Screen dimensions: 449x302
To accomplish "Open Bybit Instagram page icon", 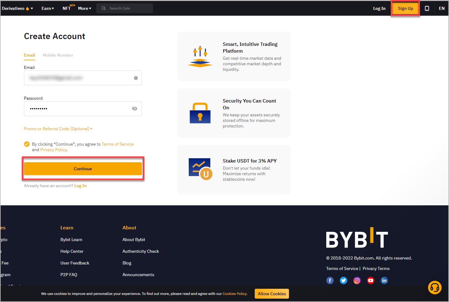I will click(357, 280).
